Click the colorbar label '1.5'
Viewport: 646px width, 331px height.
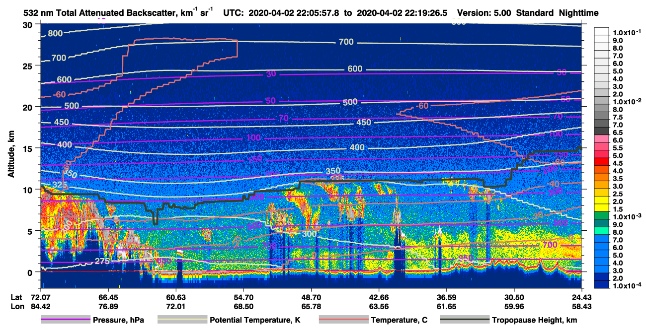click(619, 209)
